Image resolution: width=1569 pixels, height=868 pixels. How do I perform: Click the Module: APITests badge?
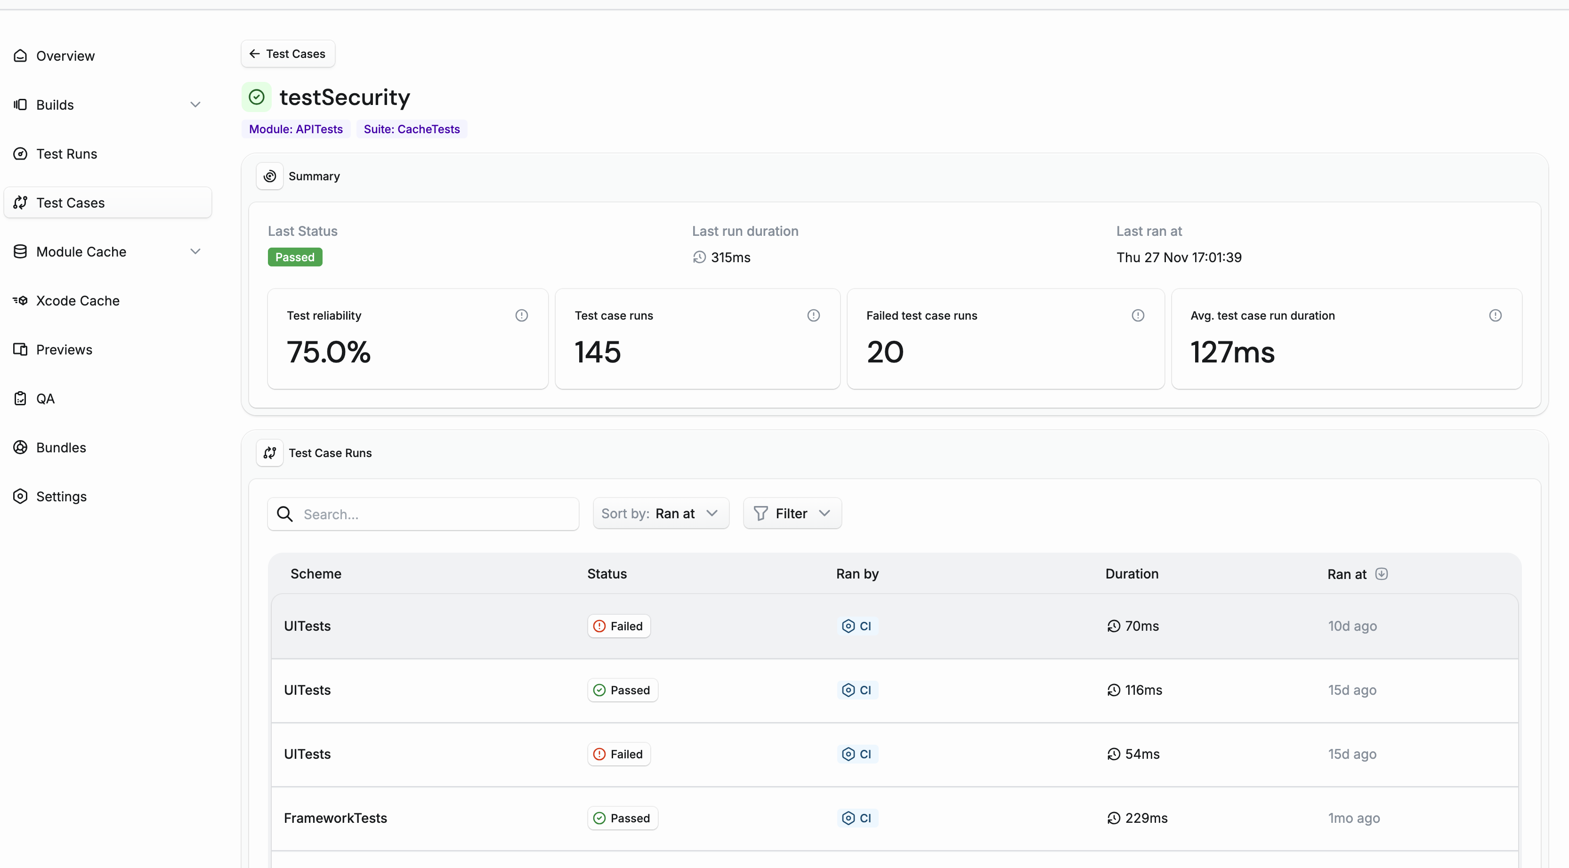[295, 129]
